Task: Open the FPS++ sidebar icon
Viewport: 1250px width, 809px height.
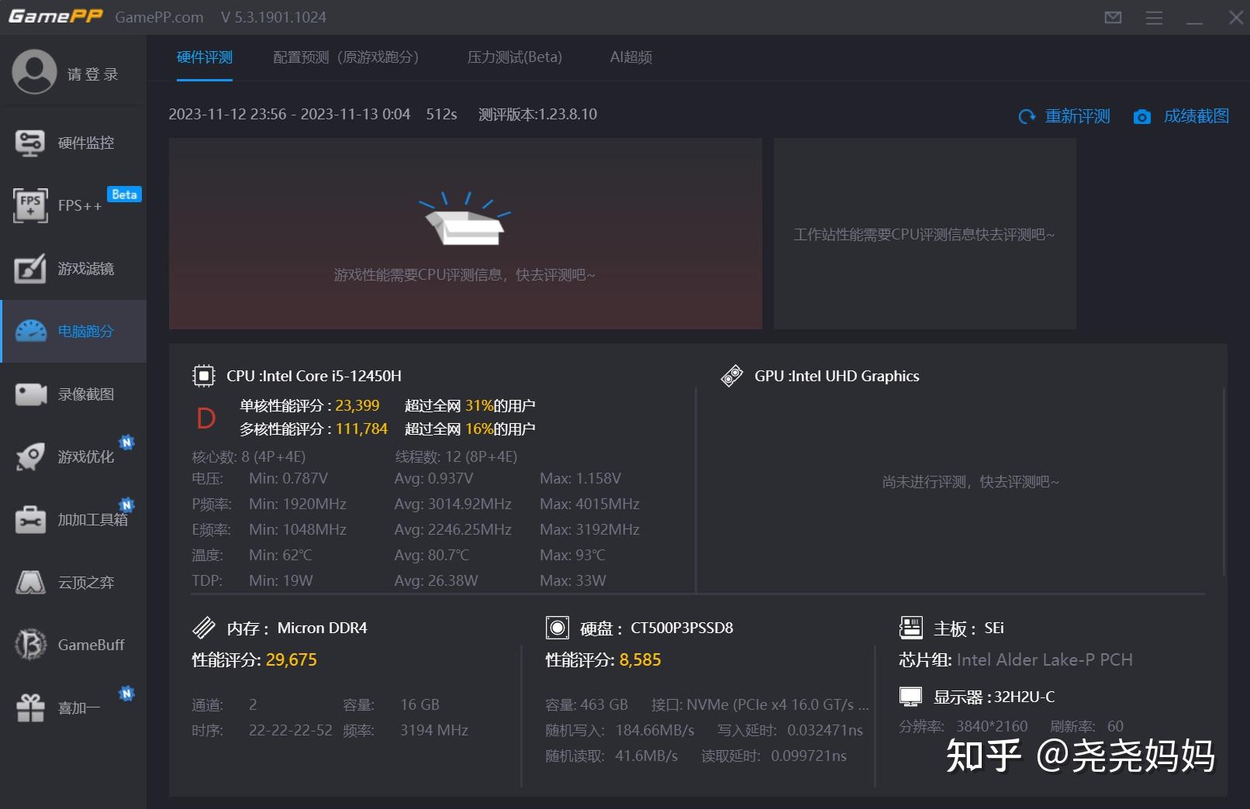Action: (x=30, y=205)
